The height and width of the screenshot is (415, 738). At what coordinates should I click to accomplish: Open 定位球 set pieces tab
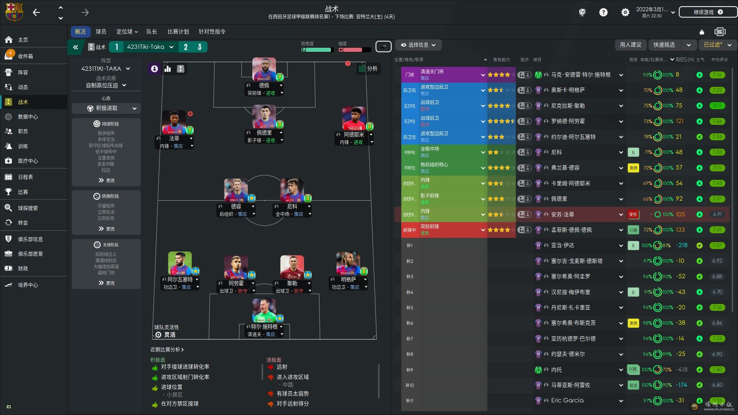click(127, 32)
